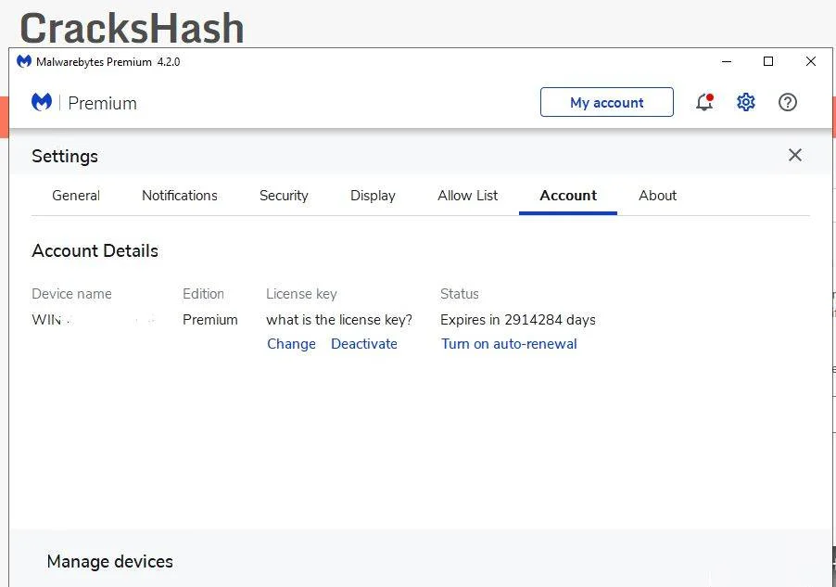Switch to the General tab
This screenshot has width=836, height=587.
tap(76, 196)
